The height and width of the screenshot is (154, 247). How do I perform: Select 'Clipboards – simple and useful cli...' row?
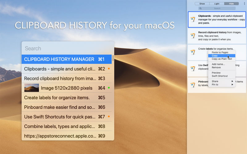(67, 69)
